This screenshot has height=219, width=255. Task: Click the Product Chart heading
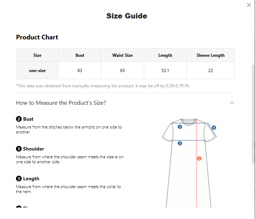click(37, 37)
